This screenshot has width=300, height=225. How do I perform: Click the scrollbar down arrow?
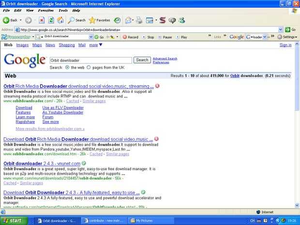(x=297, y=205)
